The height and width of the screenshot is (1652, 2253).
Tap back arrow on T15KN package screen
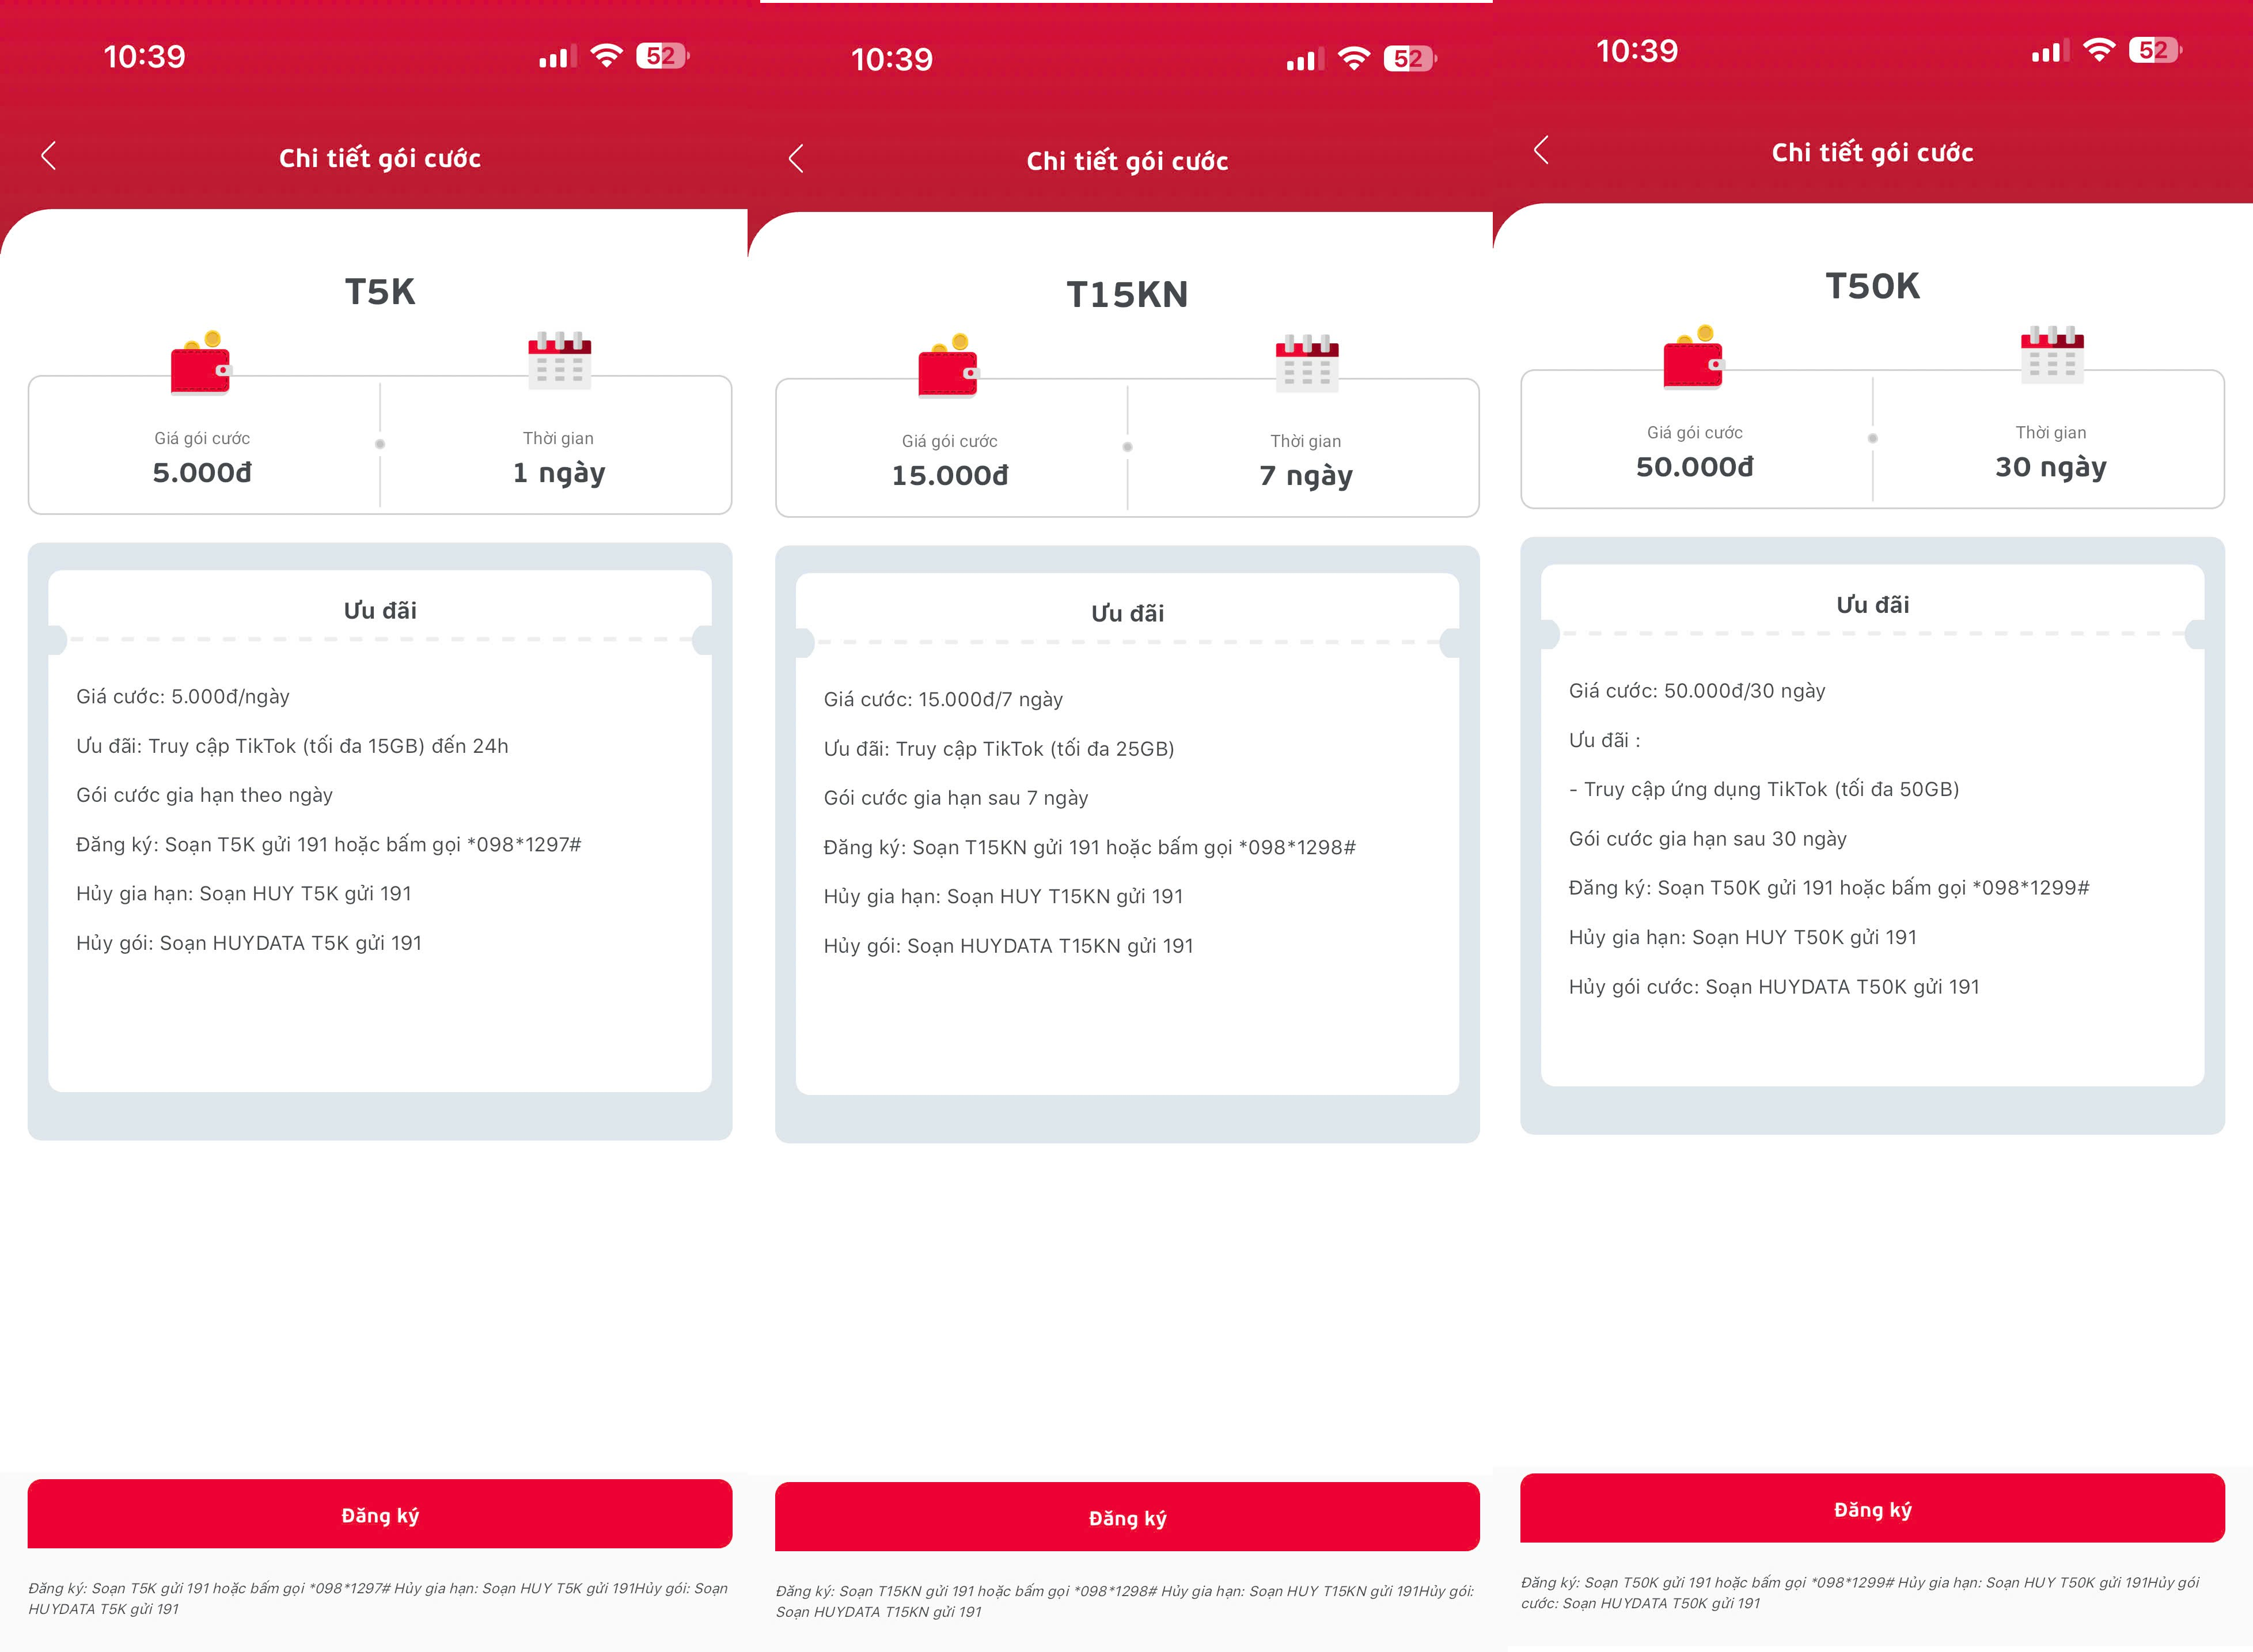[796, 159]
